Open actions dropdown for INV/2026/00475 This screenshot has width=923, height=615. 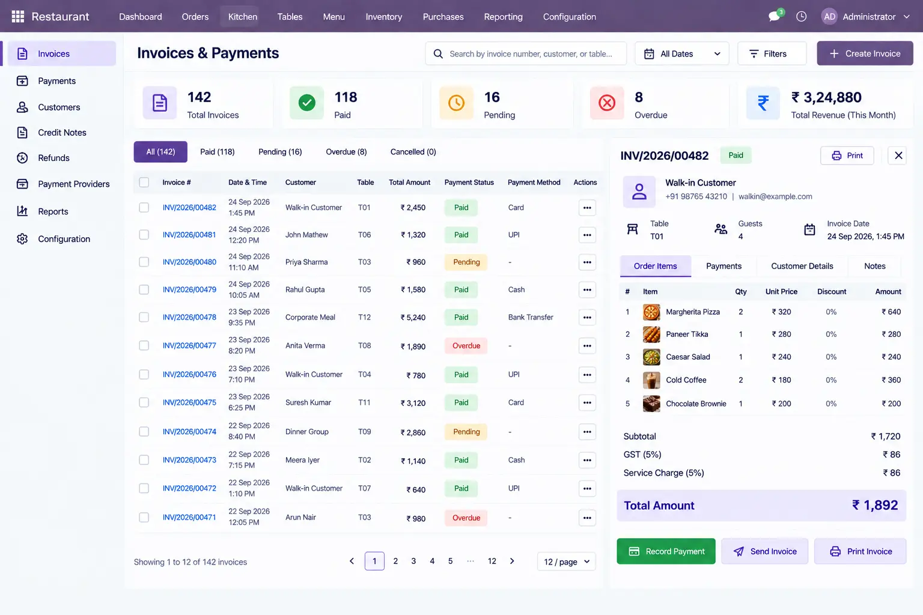click(x=587, y=403)
